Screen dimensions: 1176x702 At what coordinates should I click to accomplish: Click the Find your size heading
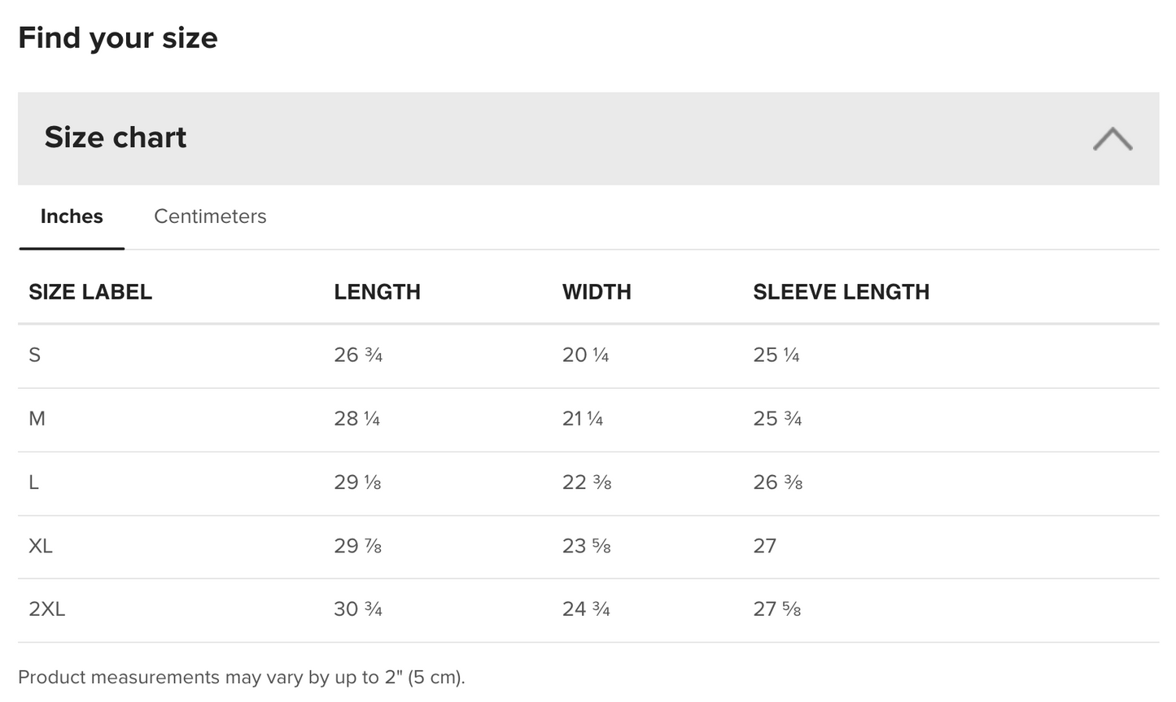(x=118, y=38)
